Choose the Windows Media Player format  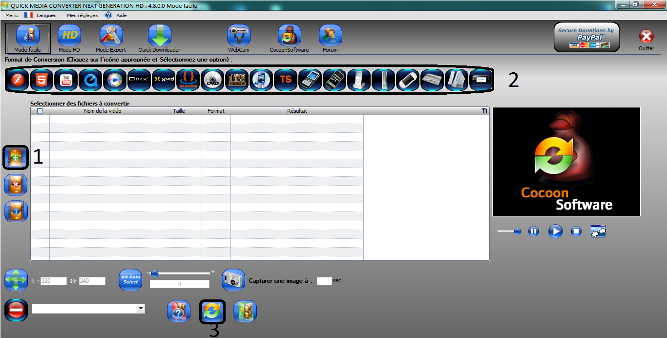[115, 79]
